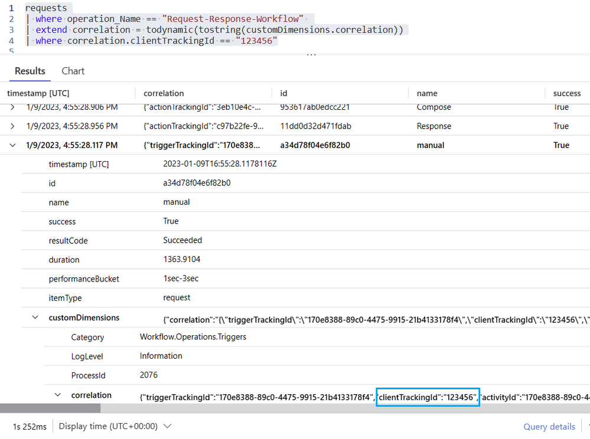Click the performanceBucket field label
The image size is (590, 439).
(x=84, y=279)
